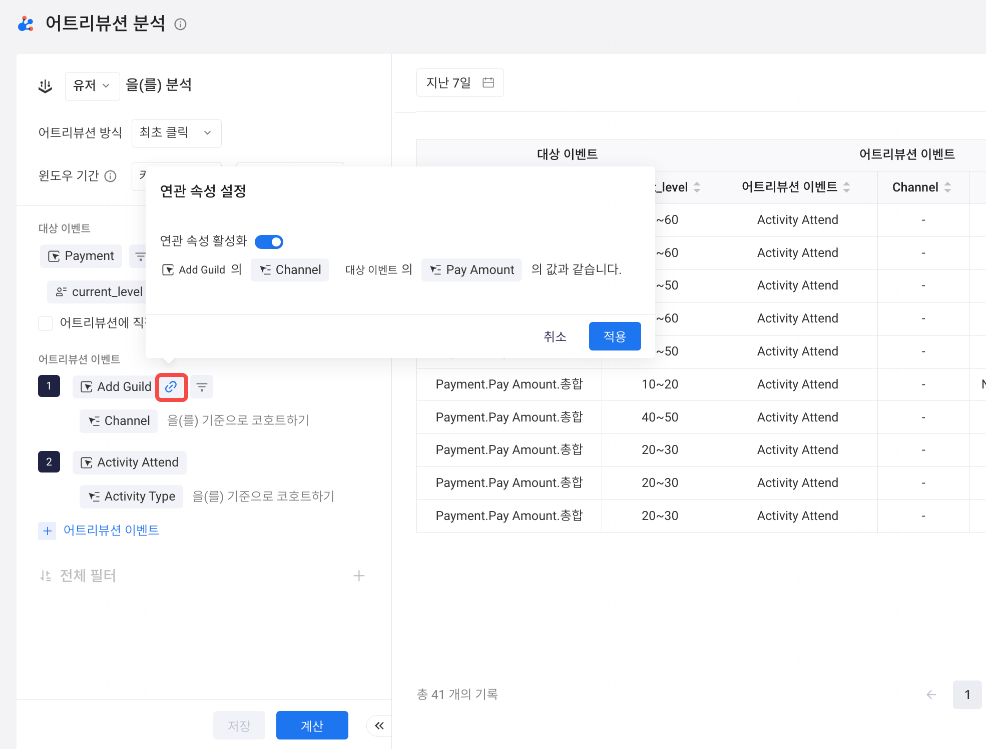Click the calendar icon in the date range field
Image resolution: width=986 pixels, height=749 pixels.
click(x=488, y=82)
